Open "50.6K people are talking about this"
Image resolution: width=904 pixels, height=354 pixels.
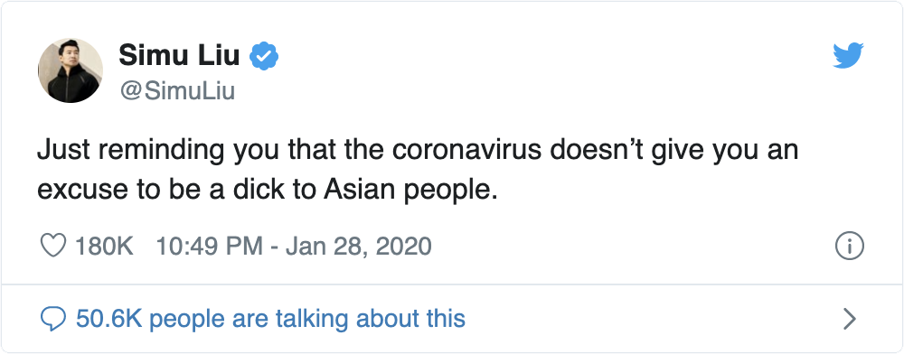point(270,318)
